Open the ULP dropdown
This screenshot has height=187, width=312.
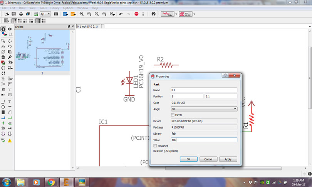pyautogui.click(x=73, y=14)
